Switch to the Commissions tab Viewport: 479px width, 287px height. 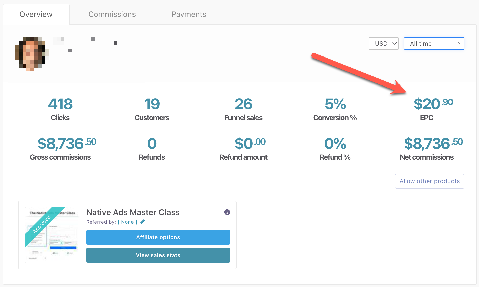112,14
